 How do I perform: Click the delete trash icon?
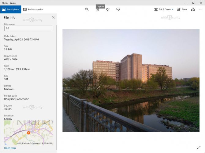click(97, 10)
